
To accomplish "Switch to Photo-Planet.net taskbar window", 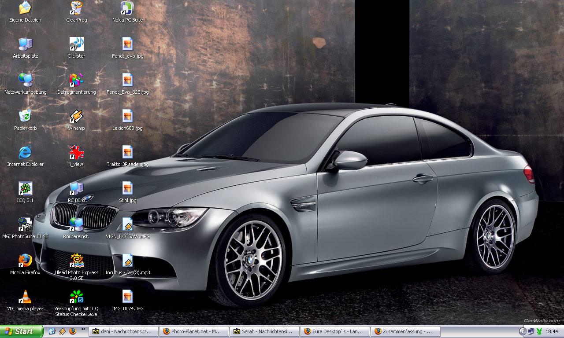I will [x=194, y=331].
